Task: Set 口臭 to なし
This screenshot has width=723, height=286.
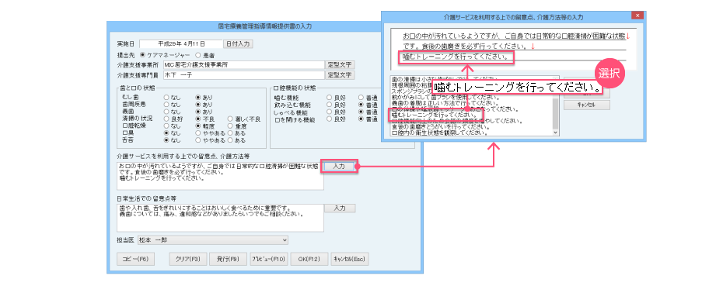Action: click(x=166, y=133)
